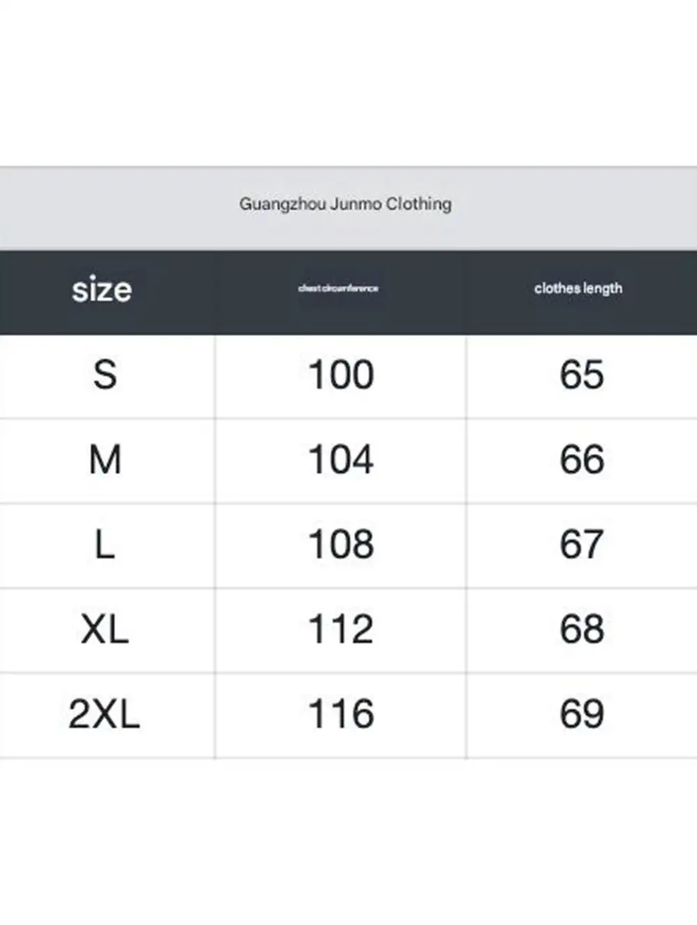Select the clothes length value 66

tap(581, 460)
